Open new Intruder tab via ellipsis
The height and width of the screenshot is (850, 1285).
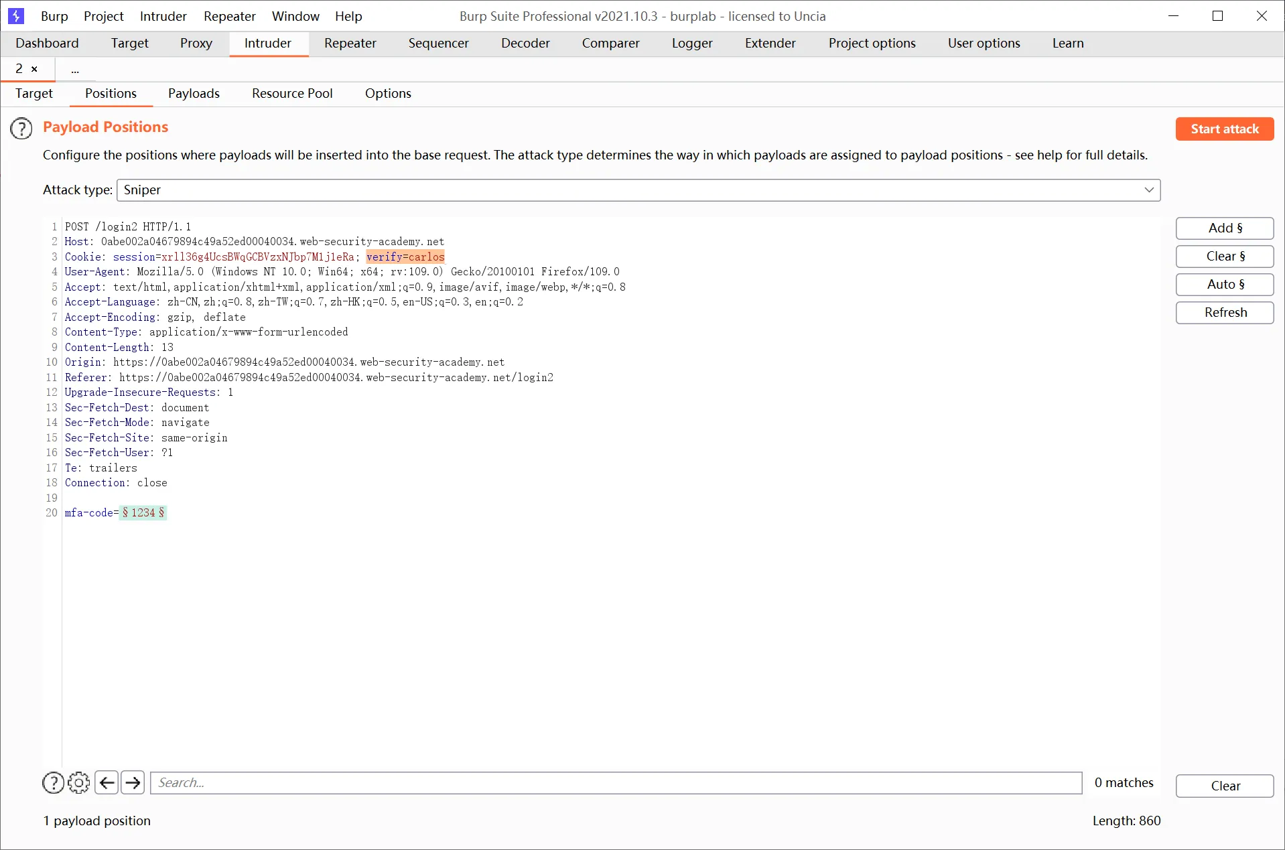click(x=75, y=70)
